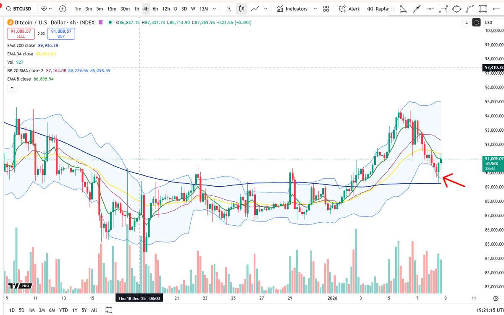
Task: Select the SMA 200 close indicator legend
Action: (x=33, y=45)
